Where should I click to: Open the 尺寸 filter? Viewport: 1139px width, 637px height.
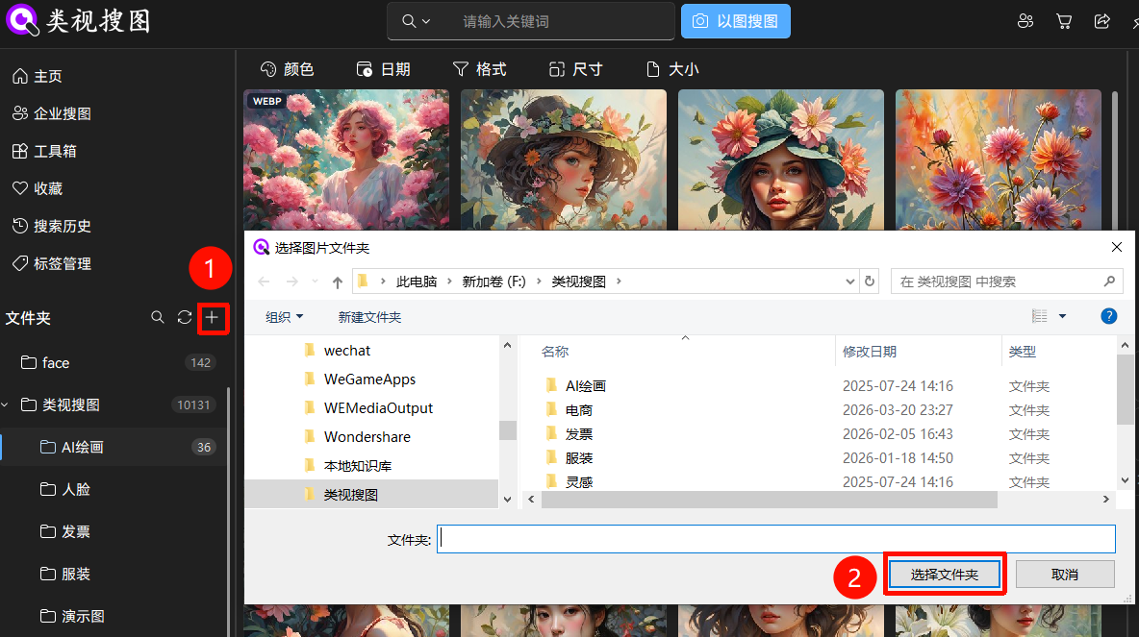pyautogui.click(x=576, y=69)
